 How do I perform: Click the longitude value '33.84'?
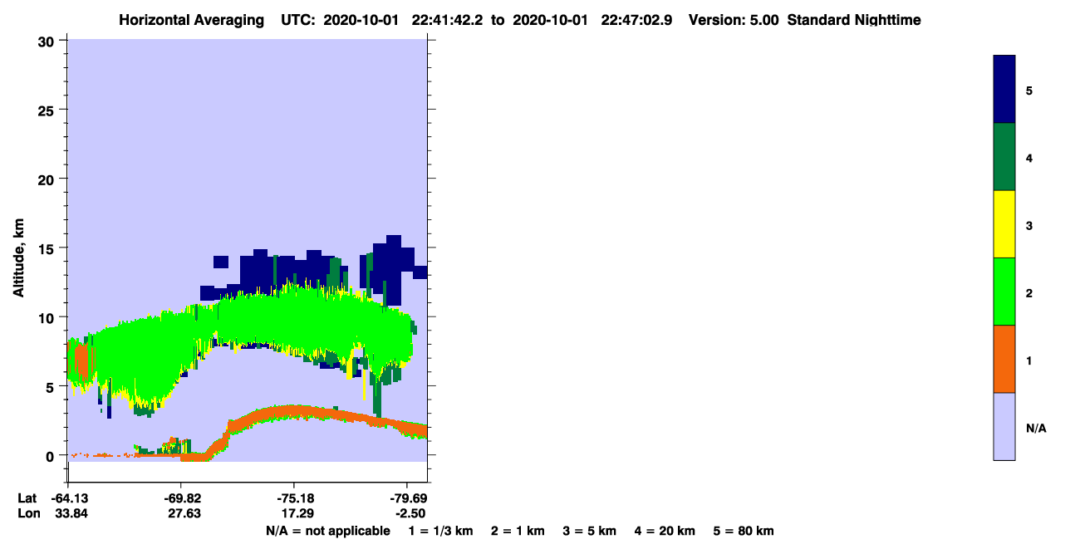[x=71, y=513]
